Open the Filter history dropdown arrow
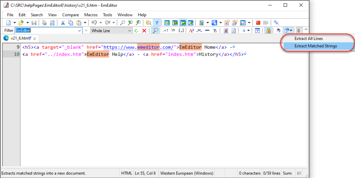This screenshot has width=355, height=178. pos(80,31)
